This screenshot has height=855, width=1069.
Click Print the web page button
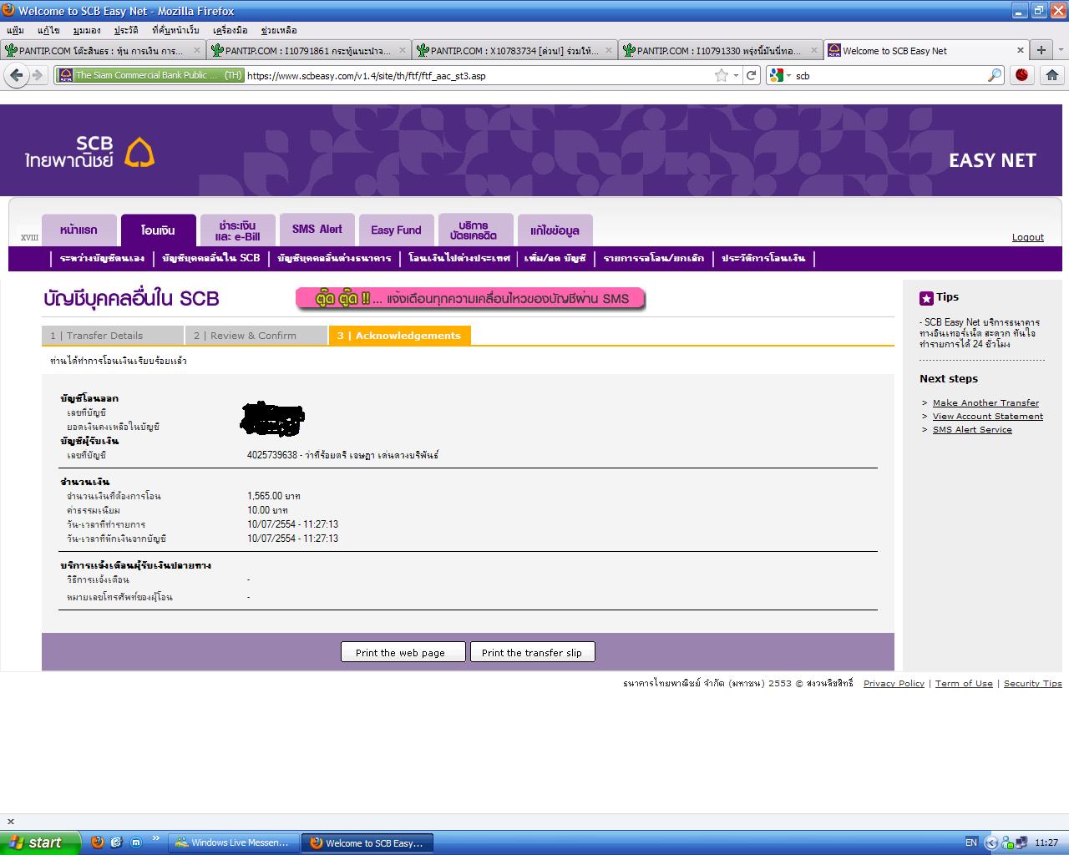coord(403,652)
